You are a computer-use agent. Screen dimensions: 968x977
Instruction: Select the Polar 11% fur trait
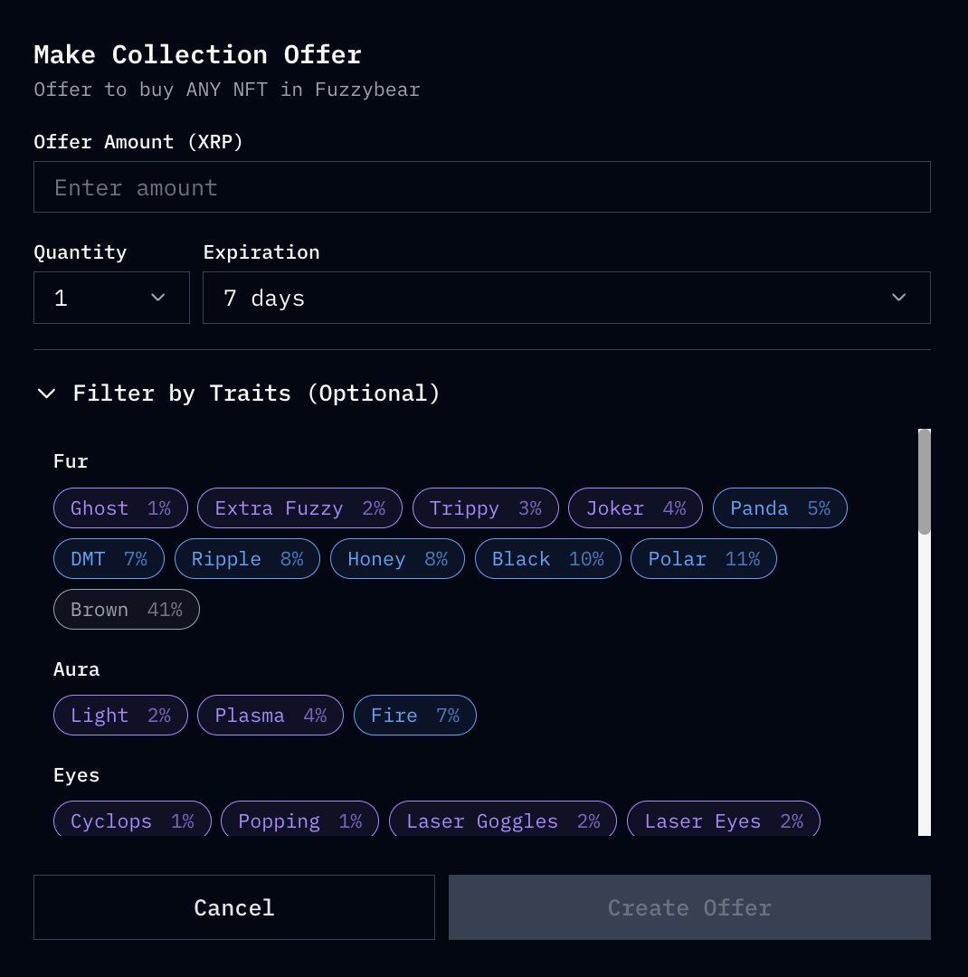[704, 558]
